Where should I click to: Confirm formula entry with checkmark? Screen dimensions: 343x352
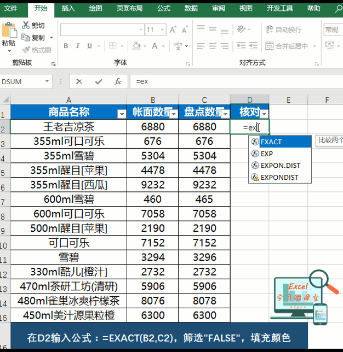(x=99, y=81)
